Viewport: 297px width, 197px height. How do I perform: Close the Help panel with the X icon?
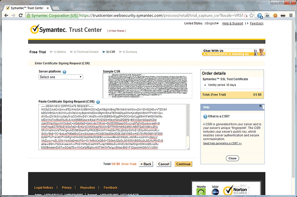coord(260,106)
